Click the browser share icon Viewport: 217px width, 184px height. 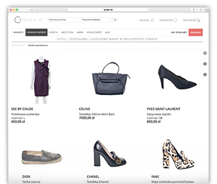(x=194, y=10)
